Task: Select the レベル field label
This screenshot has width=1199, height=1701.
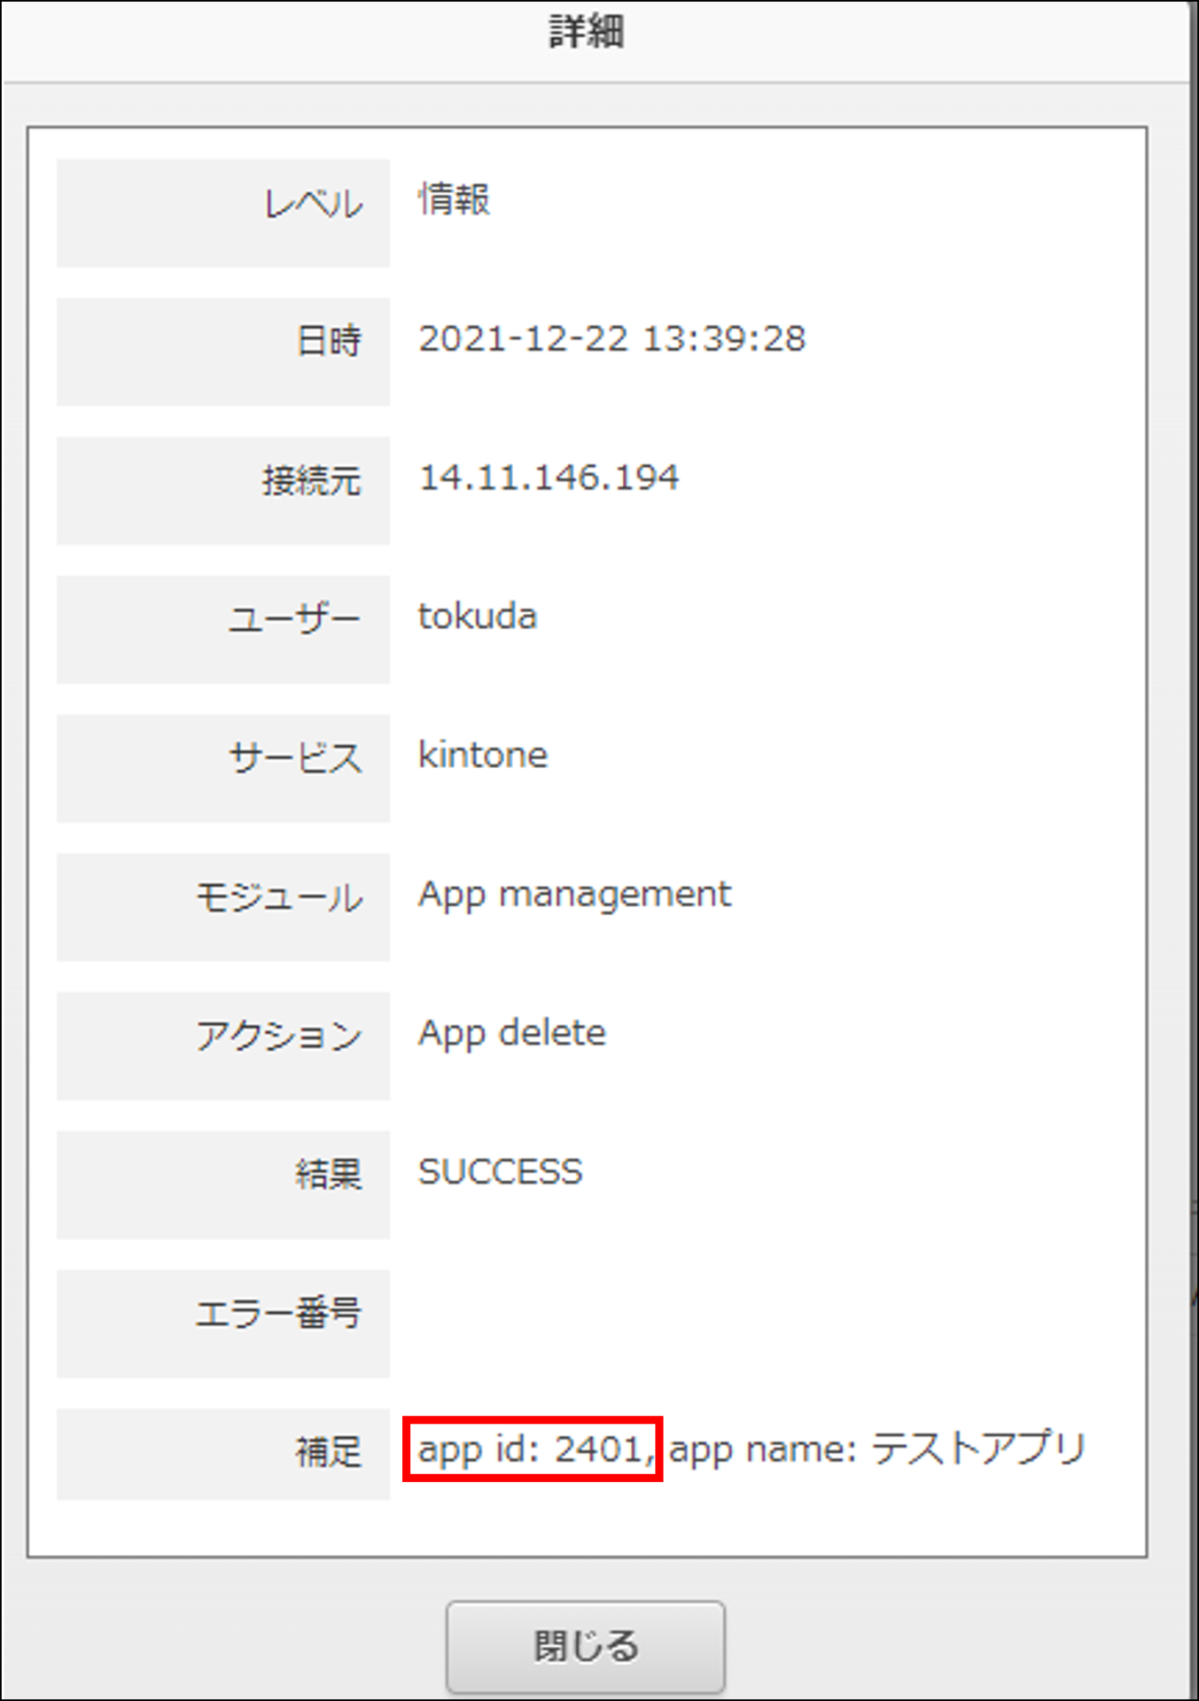Action: point(313,204)
